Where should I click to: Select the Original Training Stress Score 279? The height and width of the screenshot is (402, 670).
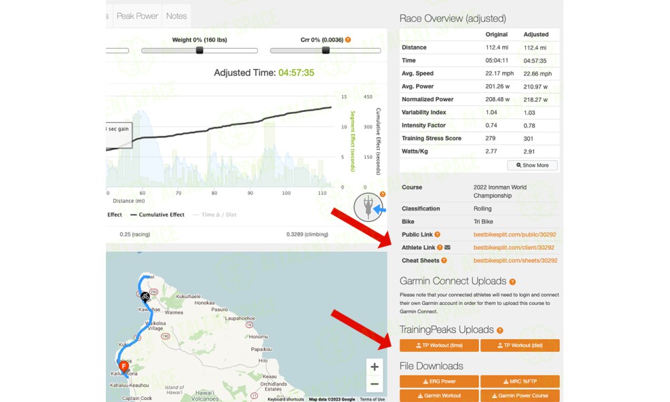pyautogui.click(x=490, y=139)
